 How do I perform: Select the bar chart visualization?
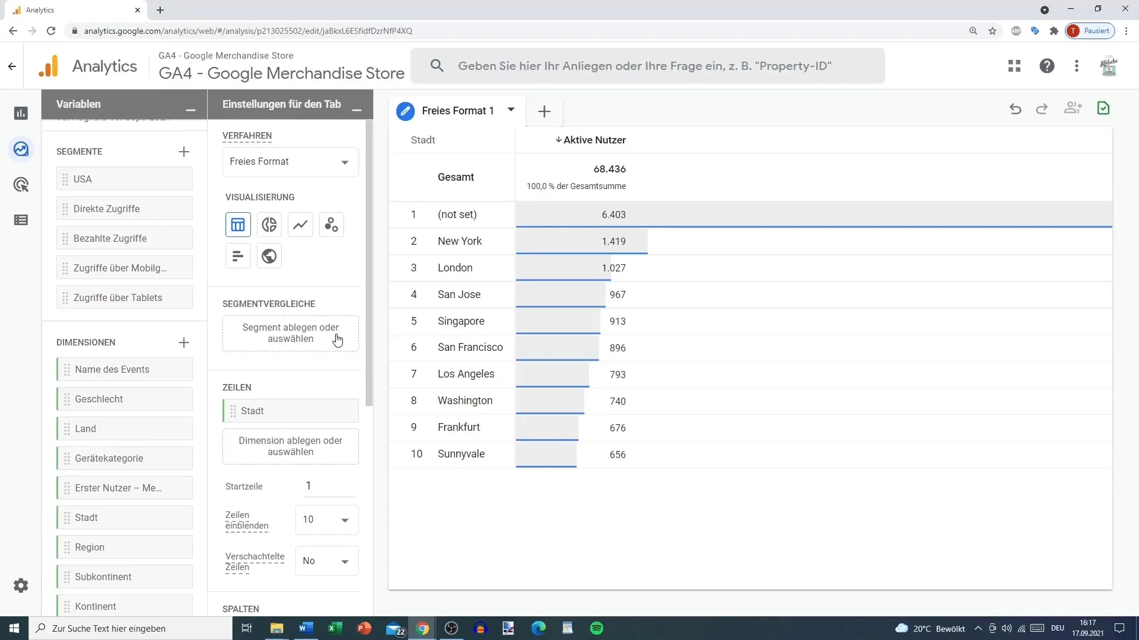click(238, 256)
